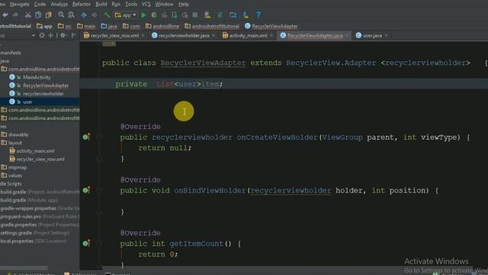Click fold end marker after return null
This screenshot has height=275, width=488.
tap(99, 159)
